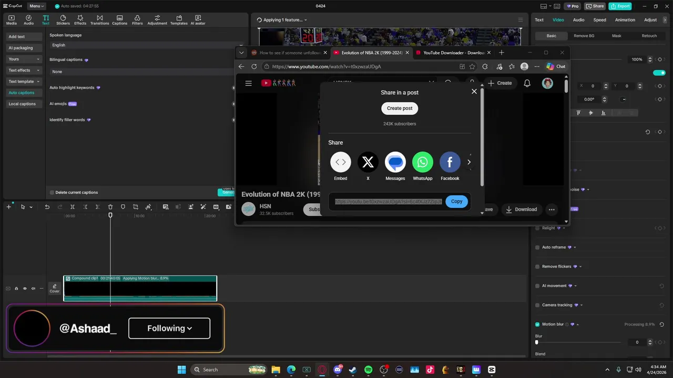Viewport: 673px width, 378px height.
Task: Expand the Text effects category
Action: click(x=24, y=70)
